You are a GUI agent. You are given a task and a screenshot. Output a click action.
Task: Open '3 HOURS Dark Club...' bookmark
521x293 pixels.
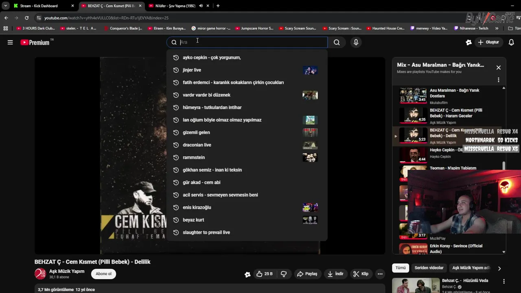click(35, 28)
